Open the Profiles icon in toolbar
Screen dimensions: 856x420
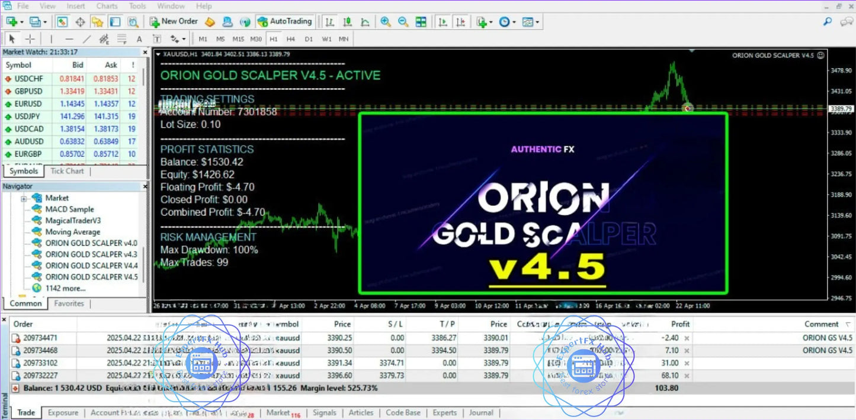(x=35, y=21)
